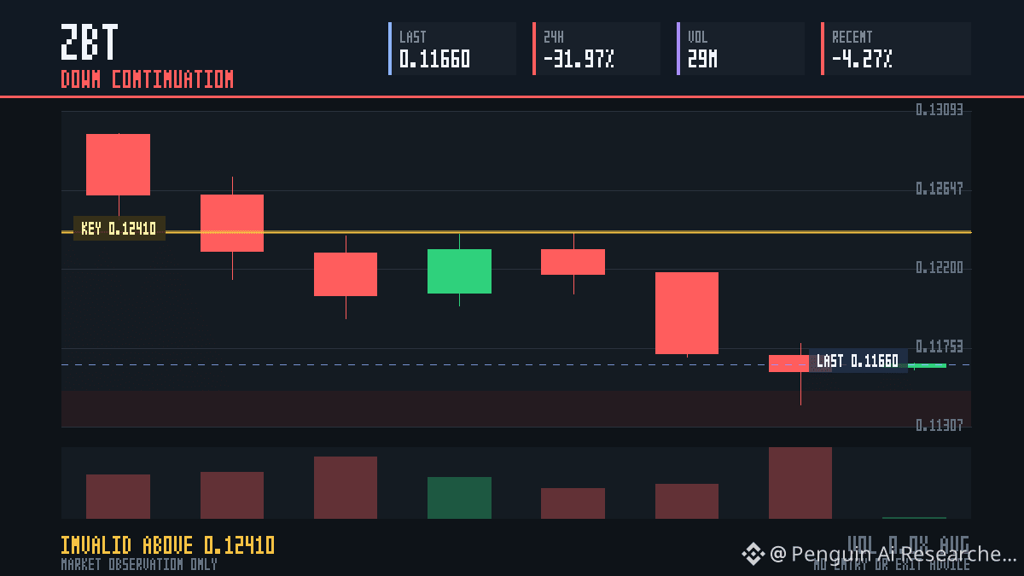Screen dimensions: 1024x576
Task: Click the ZBT ticker title
Action: pos(90,43)
